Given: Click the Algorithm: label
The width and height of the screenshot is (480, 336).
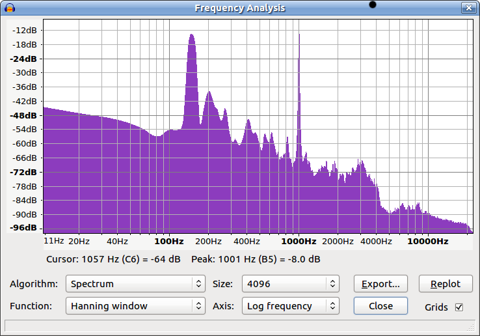Looking at the screenshot, I should point(34,283).
